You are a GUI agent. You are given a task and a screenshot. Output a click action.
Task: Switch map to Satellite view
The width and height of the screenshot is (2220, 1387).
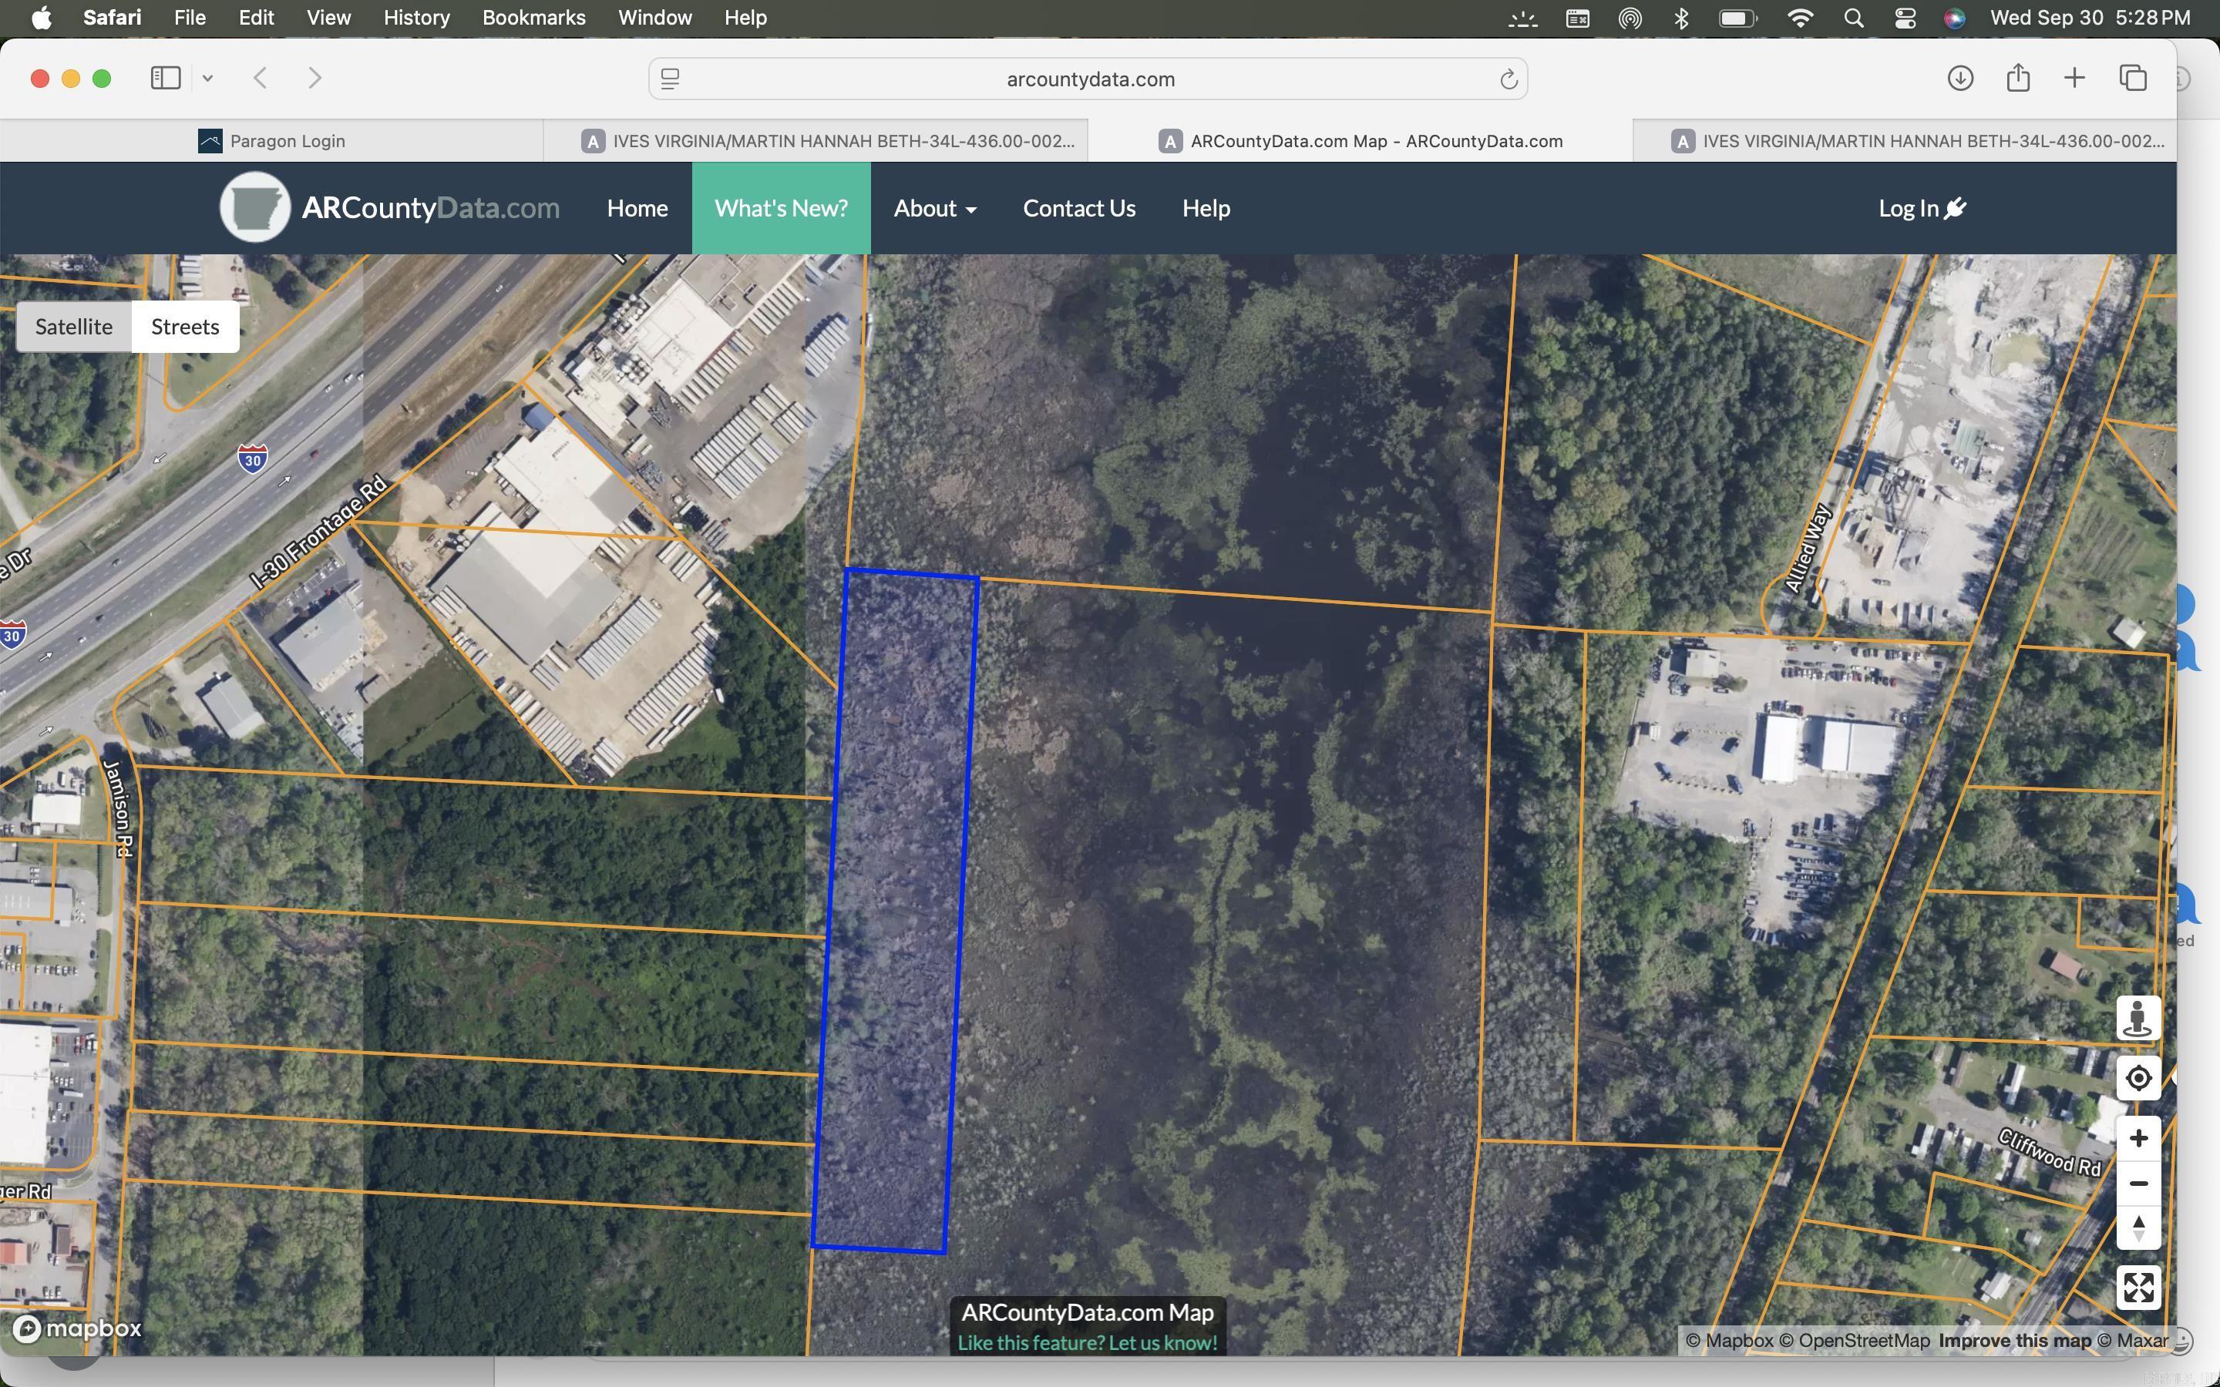click(73, 327)
